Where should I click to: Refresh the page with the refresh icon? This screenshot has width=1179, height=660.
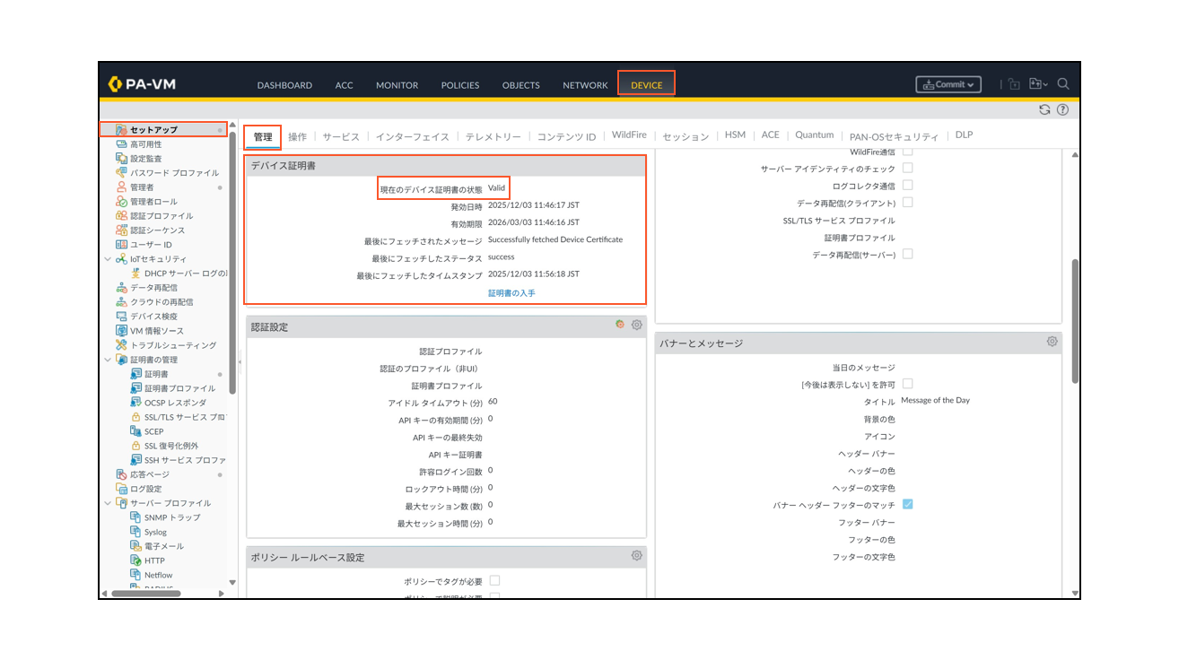1044,109
